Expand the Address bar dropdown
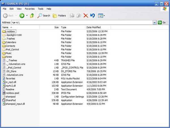Image resolution: width=170 pixels, height=128 pixels. tap(154, 22)
